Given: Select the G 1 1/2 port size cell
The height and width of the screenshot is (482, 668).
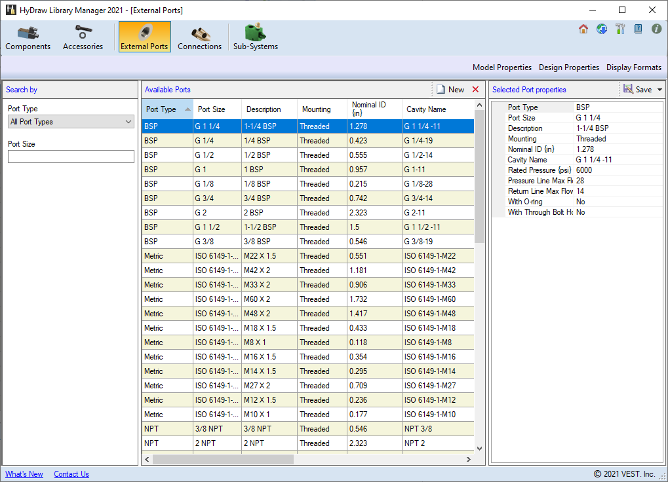Looking at the screenshot, I should (x=217, y=227).
